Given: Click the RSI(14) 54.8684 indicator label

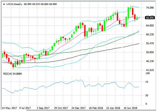Looking at the screenshot, I should (x=13, y=74).
